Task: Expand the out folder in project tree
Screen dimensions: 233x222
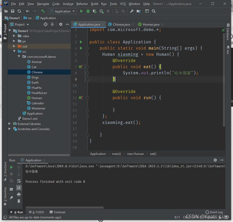Action: (x=14, y=46)
